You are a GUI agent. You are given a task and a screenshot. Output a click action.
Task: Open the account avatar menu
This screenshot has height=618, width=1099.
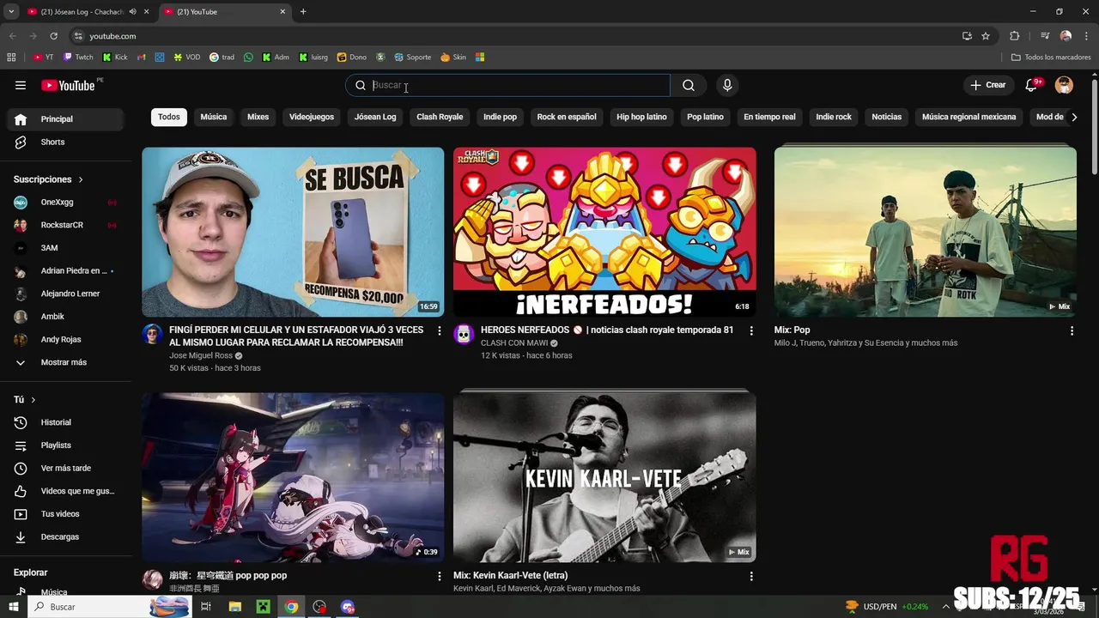1064,85
